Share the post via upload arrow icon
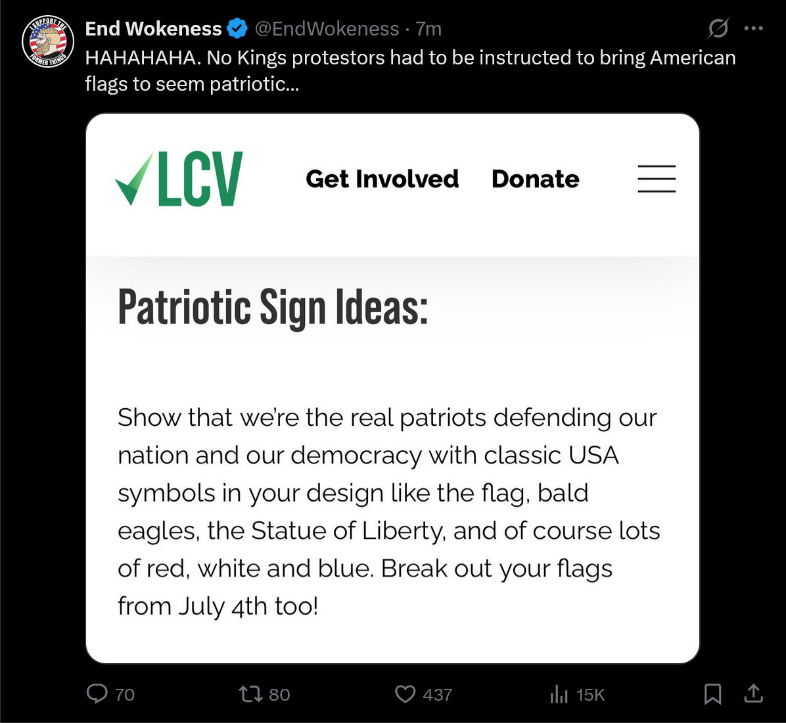The width and height of the screenshot is (786, 723). [753, 693]
